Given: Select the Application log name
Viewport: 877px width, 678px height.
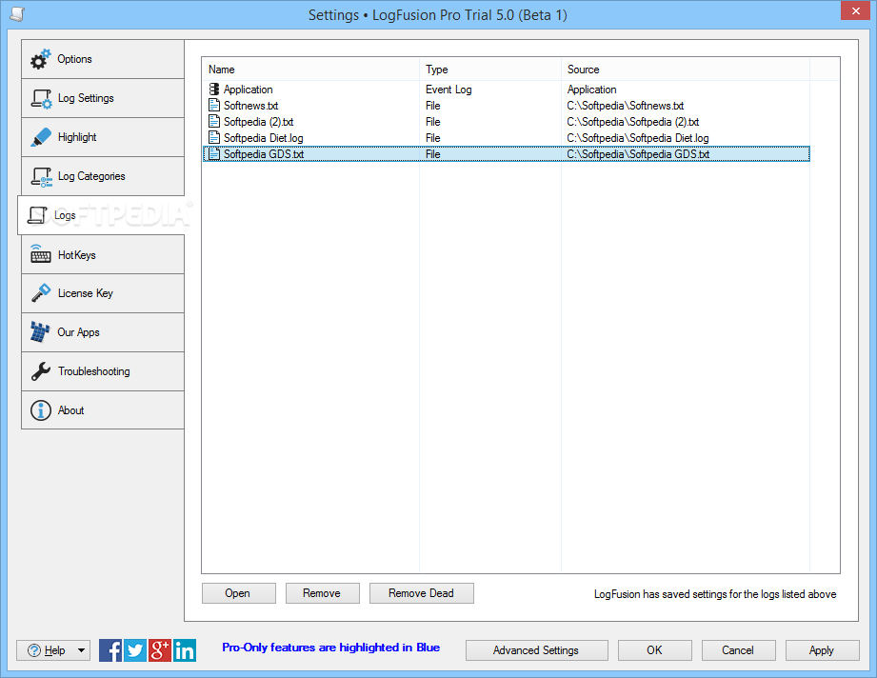Looking at the screenshot, I should (x=249, y=90).
